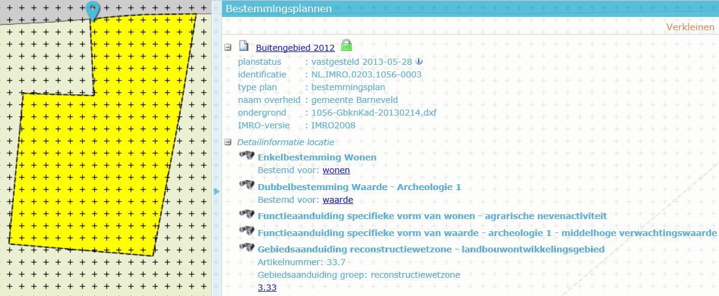The width and height of the screenshot is (719, 296).
Task: Click the 'planstatus' field label
Action: 260,62
